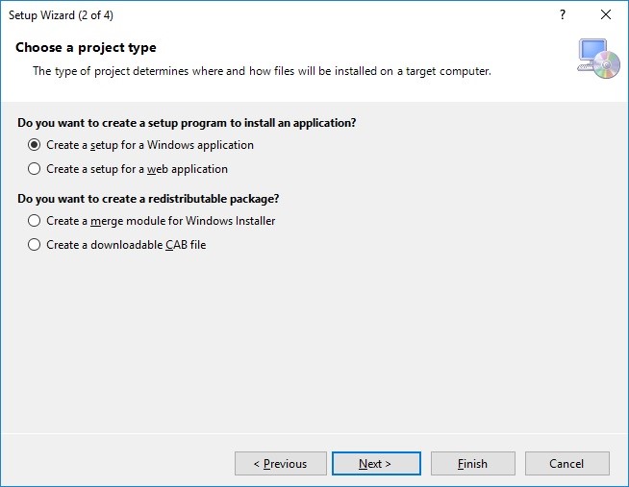Click the 'Create a setup for a web application' label text

pos(137,169)
